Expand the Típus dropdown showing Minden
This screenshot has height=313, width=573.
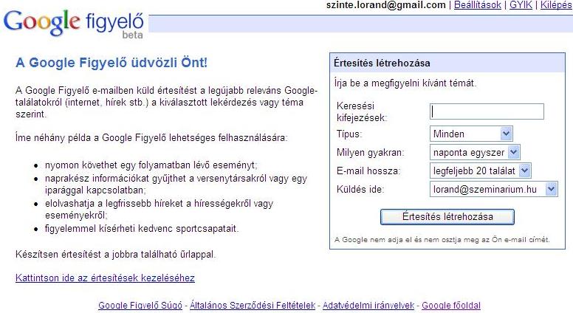click(x=471, y=134)
